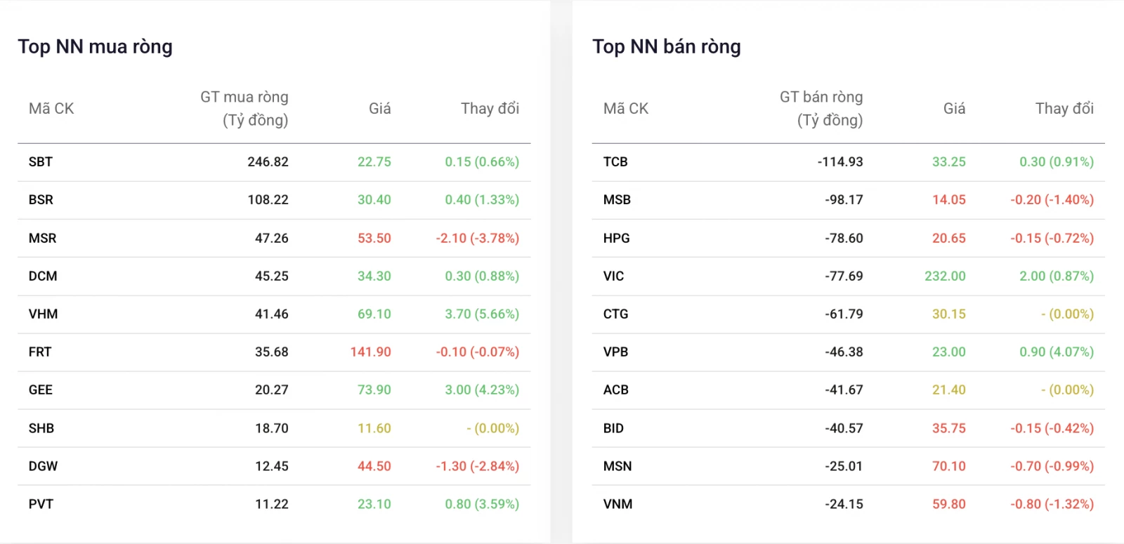1124x544 pixels.
Task: Select VHM in the net buying list
Action: tap(43, 314)
